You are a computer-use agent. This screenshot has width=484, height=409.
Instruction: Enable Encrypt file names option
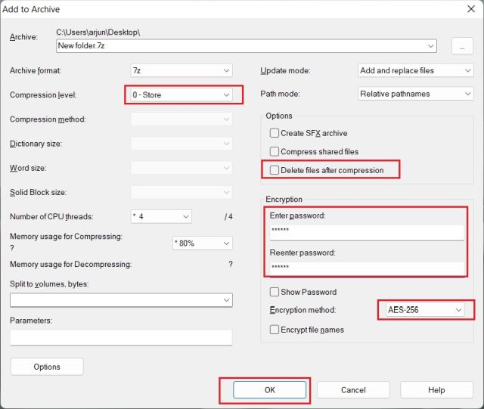click(275, 329)
